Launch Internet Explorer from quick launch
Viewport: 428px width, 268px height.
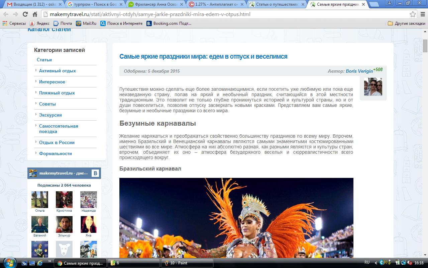(40, 263)
